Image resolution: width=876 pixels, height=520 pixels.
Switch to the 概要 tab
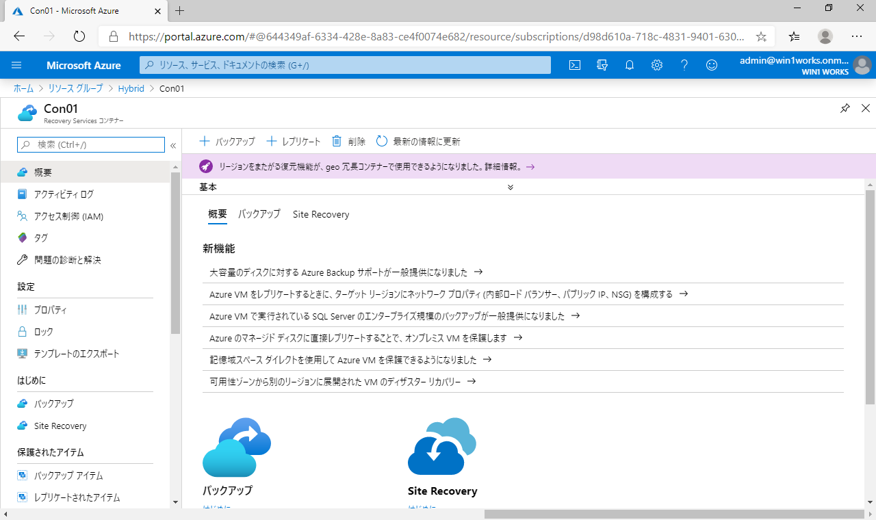(x=218, y=215)
